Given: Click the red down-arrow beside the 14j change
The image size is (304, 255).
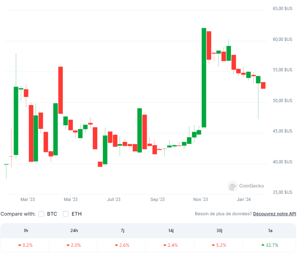Looking at the screenshot, I should (164, 245).
